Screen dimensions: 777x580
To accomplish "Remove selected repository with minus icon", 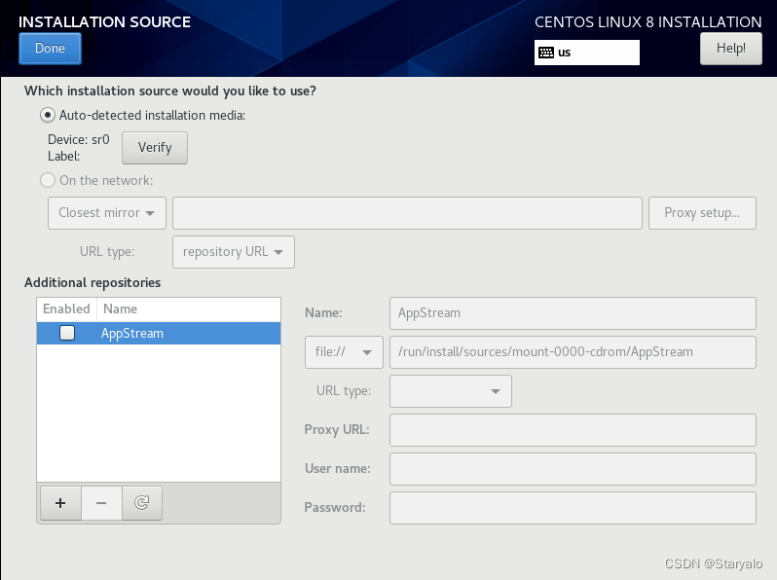I will tap(101, 503).
